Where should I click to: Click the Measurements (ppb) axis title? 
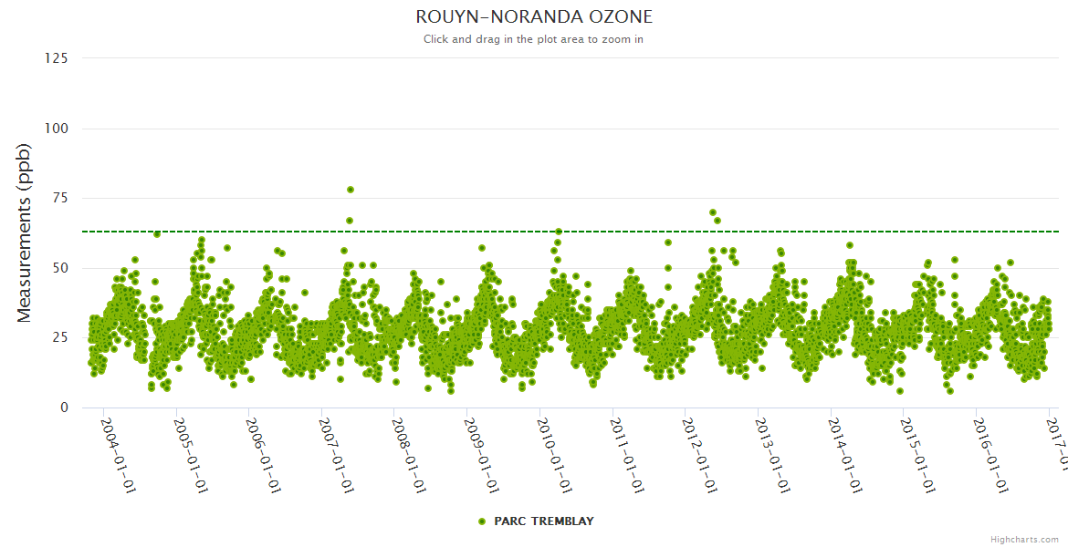point(25,232)
